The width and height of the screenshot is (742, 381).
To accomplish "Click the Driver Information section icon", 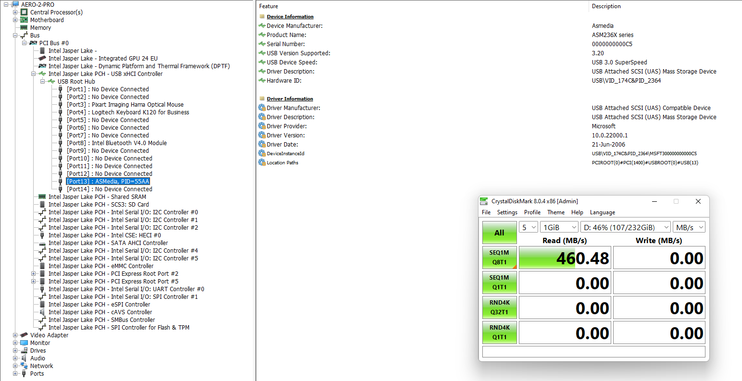I will [262, 98].
